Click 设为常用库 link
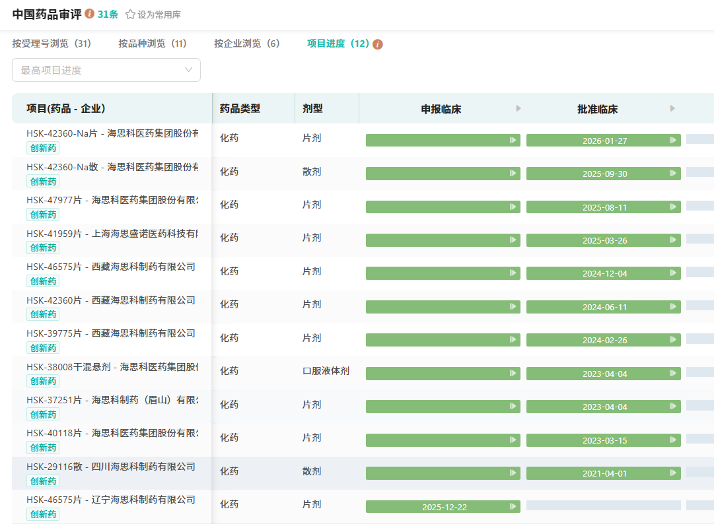714x532 pixels. tap(159, 15)
